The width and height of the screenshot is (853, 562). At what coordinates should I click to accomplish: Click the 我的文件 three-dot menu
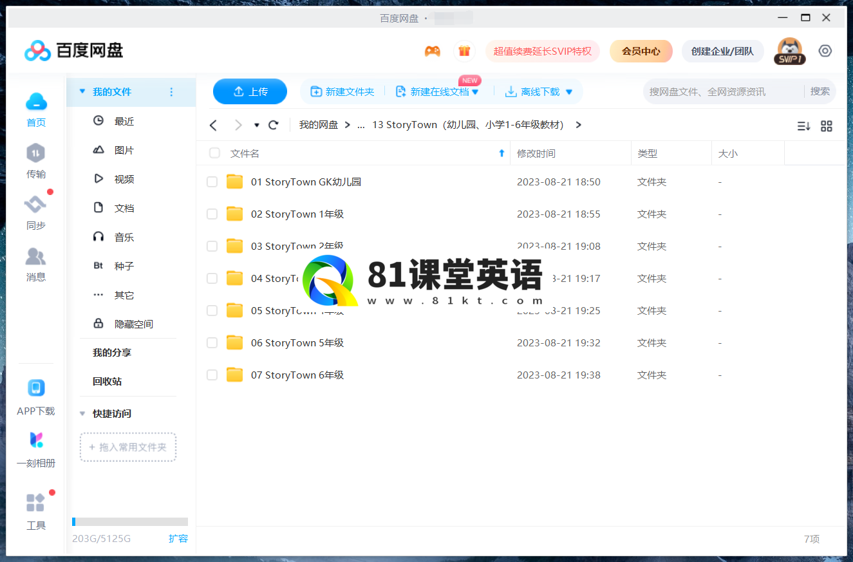click(x=171, y=92)
